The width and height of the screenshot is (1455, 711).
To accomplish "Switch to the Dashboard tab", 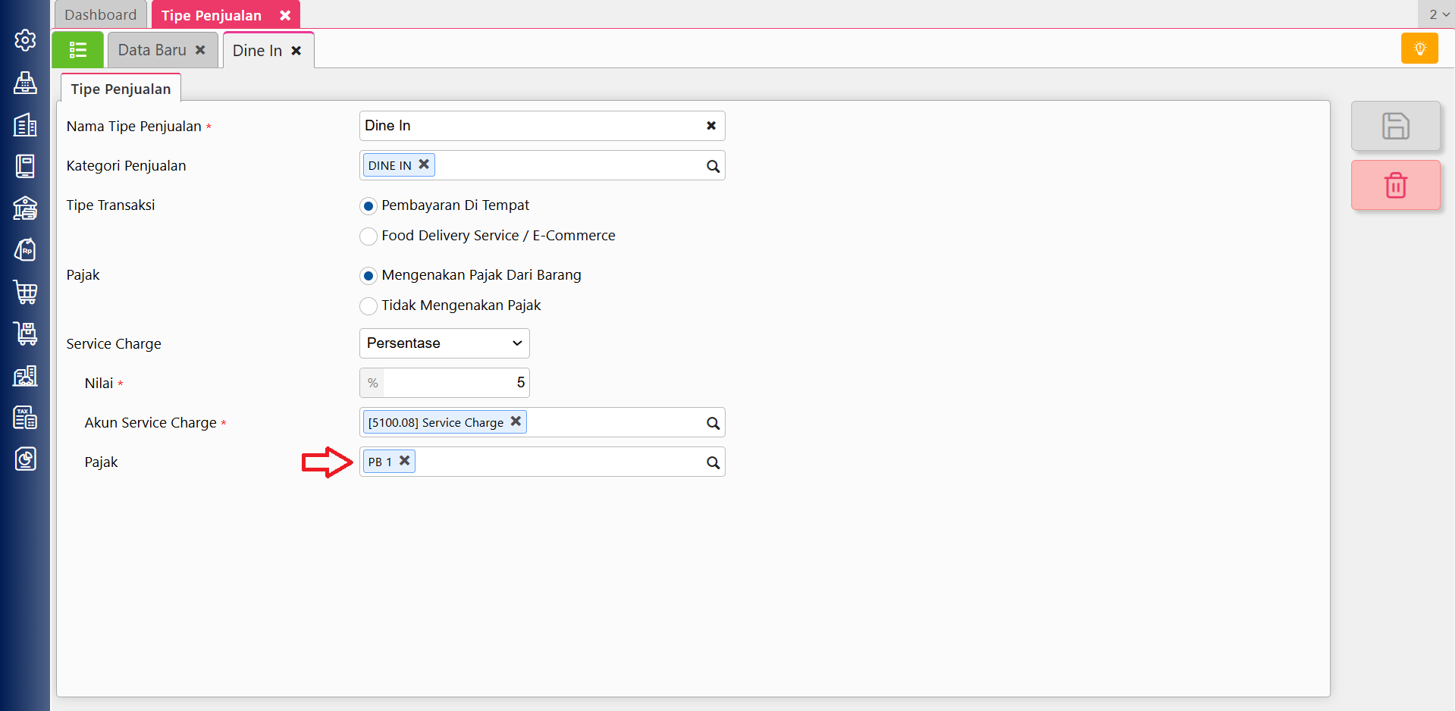I will [101, 15].
